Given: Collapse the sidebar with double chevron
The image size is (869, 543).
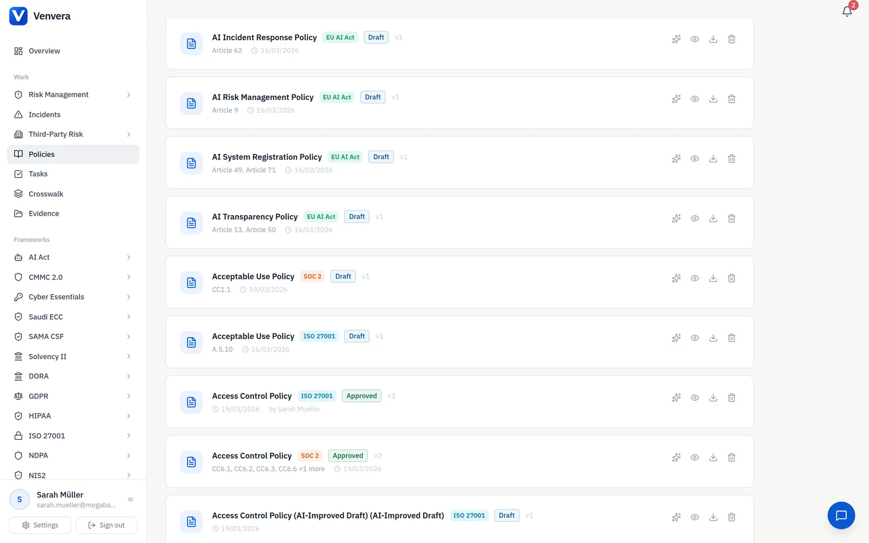Looking at the screenshot, I should pos(130,499).
